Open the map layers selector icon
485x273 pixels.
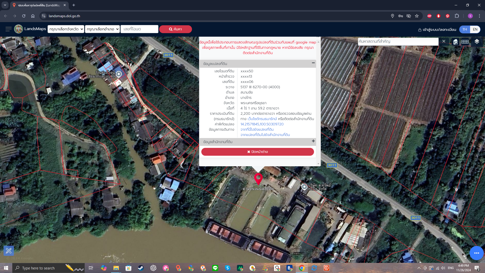tap(477, 41)
